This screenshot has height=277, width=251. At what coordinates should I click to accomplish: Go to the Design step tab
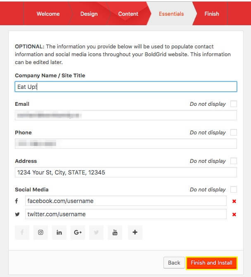[x=89, y=14]
